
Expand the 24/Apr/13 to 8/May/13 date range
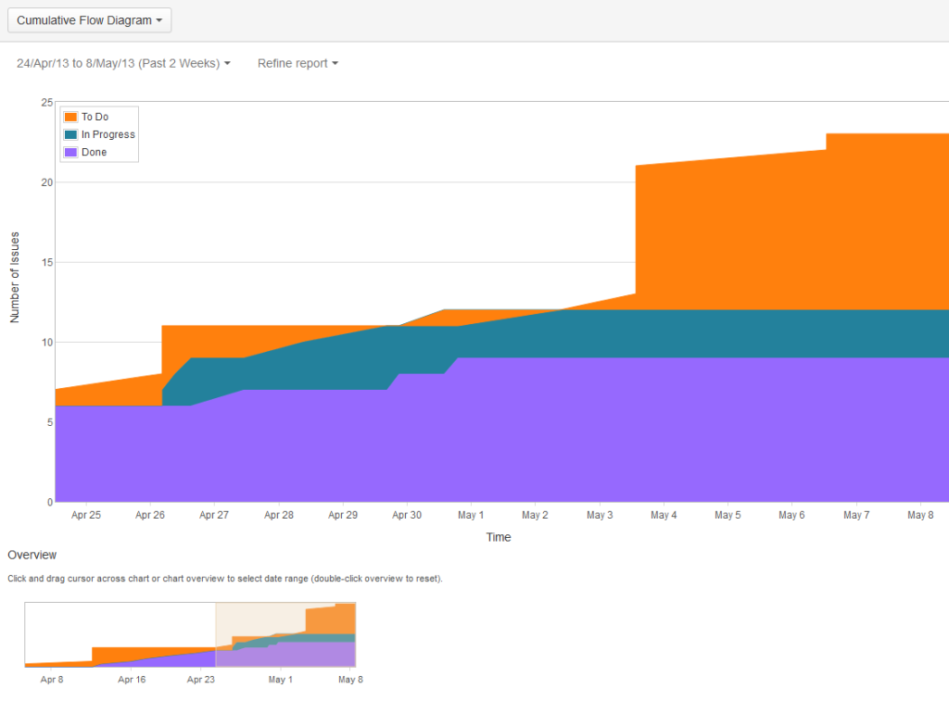pyautogui.click(x=123, y=63)
